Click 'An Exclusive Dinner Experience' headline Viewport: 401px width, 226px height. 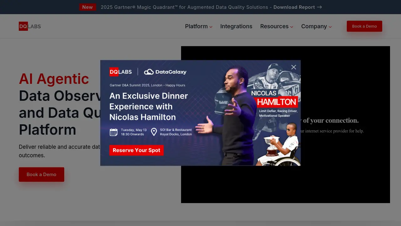(x=148, y=106)
